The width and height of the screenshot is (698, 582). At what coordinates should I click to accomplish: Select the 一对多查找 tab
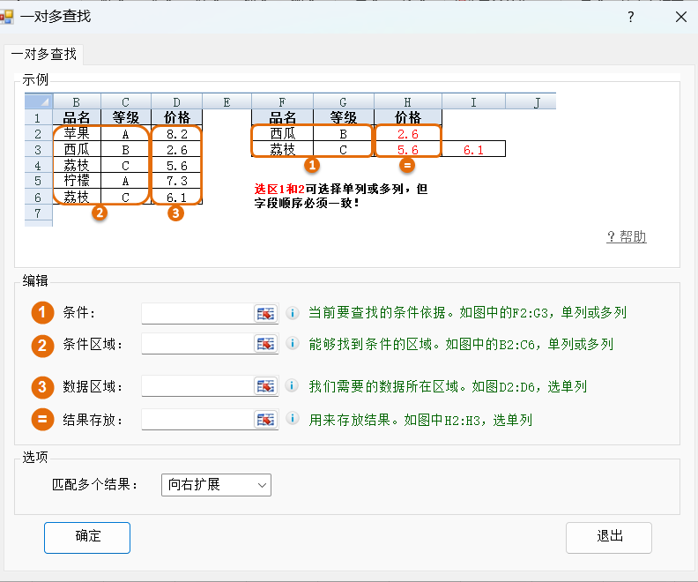coord(44,55)
